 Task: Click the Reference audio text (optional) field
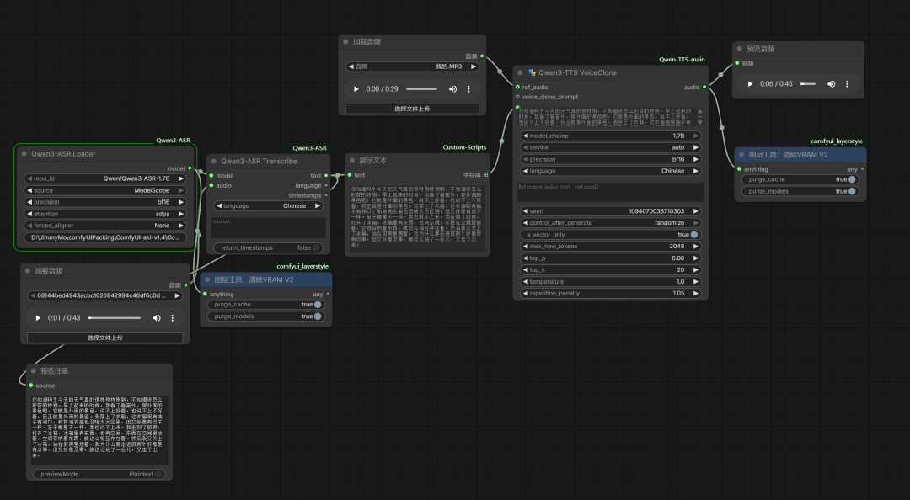coord(611,192)
